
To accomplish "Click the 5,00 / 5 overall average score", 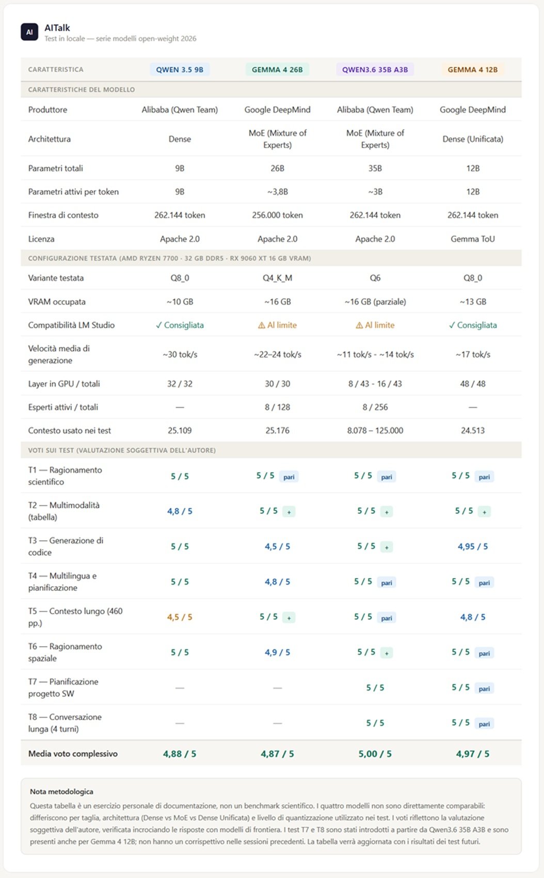I will pyautogui.click(x=375, y=754).
